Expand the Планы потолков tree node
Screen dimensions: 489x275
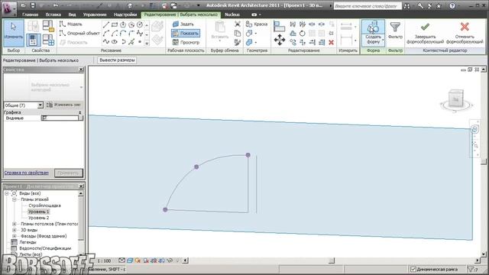point(15,224)
